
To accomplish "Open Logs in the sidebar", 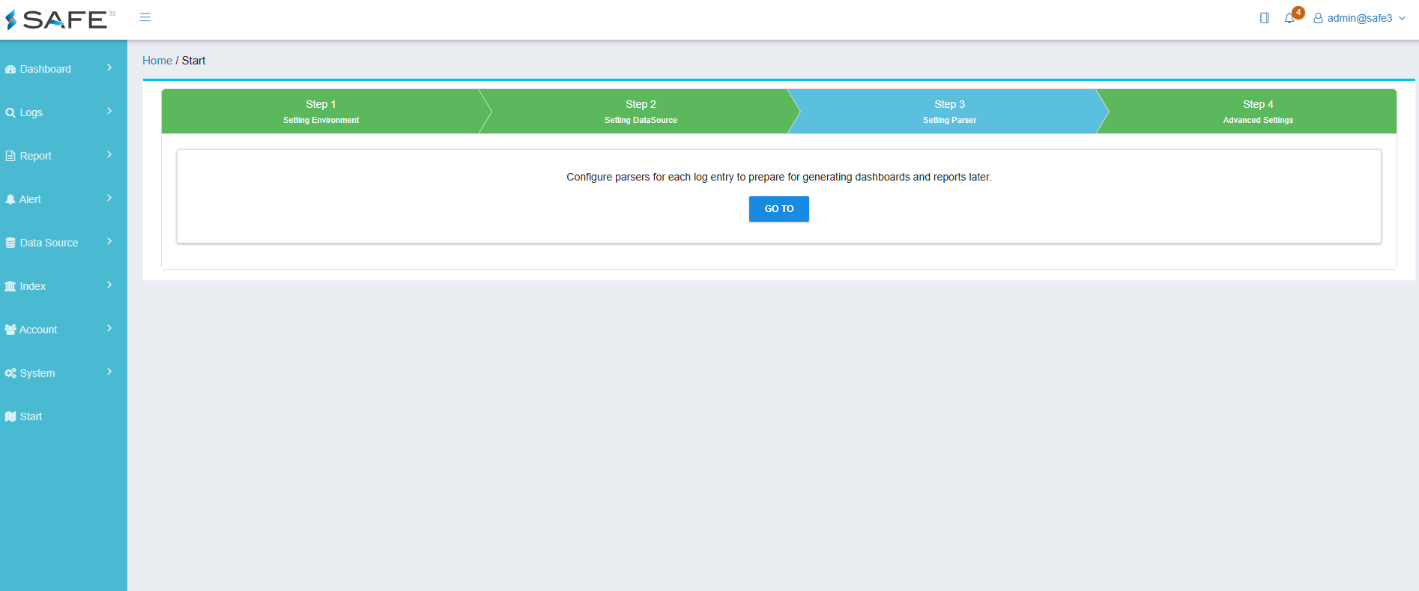I will coord(64,112).
